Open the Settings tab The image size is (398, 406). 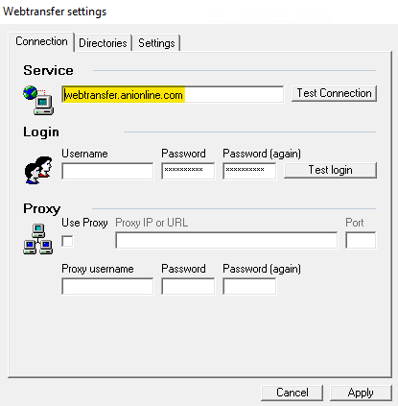(x=156, y=43)
